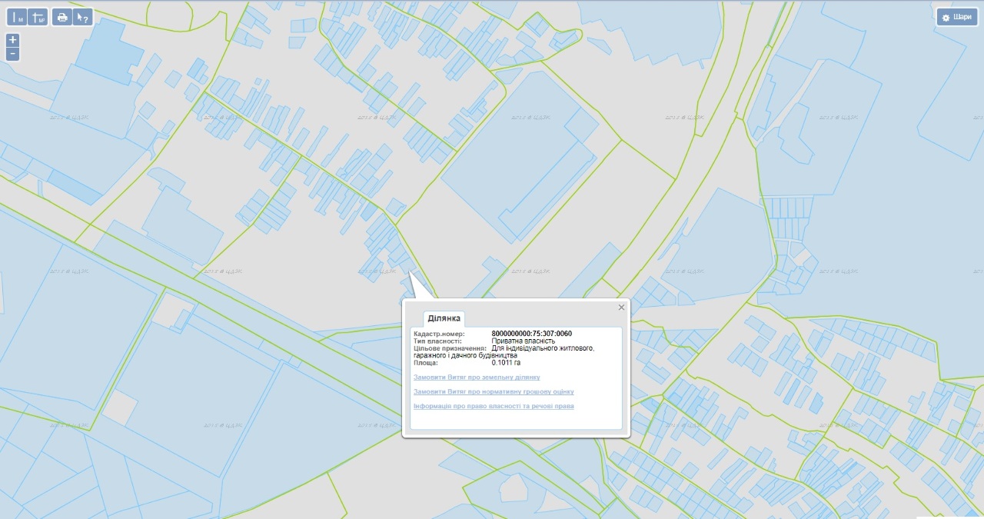Screen dimensions: 984x519
Task: Click the parcel the popup callout points to
Action: (406, 264)
